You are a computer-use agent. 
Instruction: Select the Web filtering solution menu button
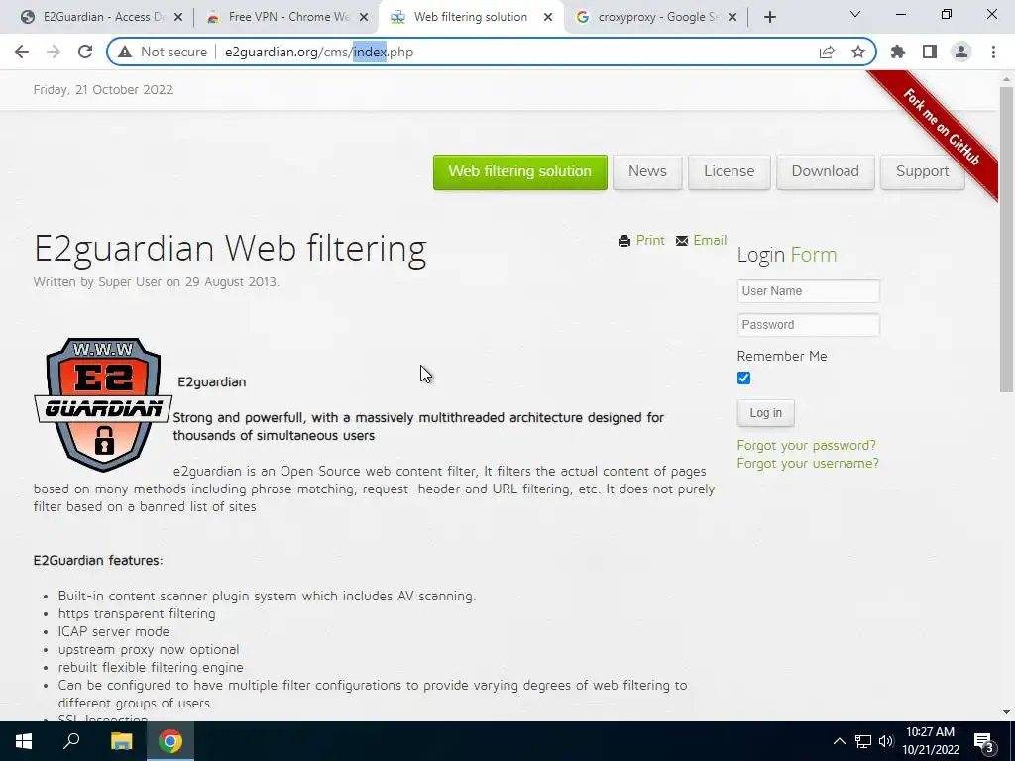[520, 172]
